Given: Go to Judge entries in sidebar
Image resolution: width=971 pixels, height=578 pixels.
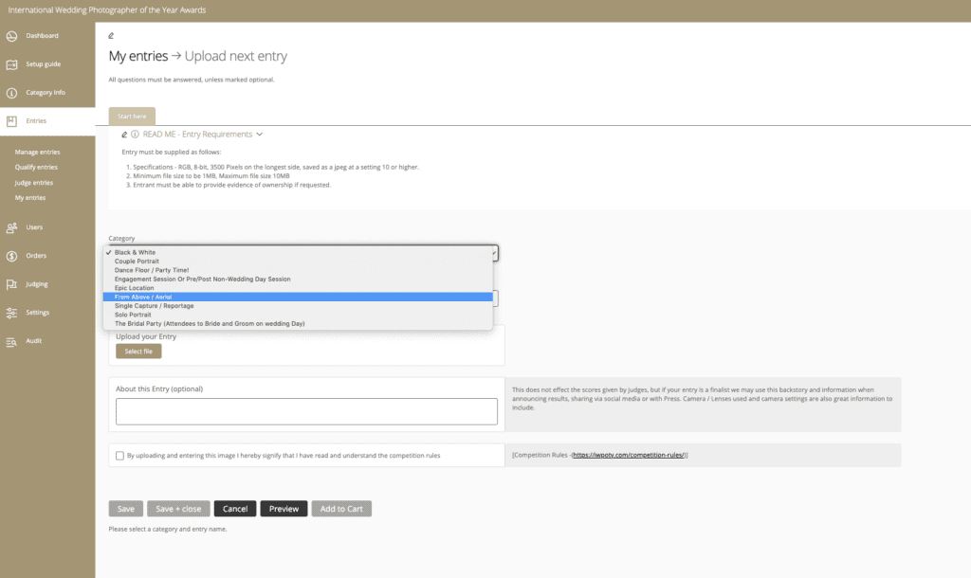Looking at the screenshot, I should 34,182.
